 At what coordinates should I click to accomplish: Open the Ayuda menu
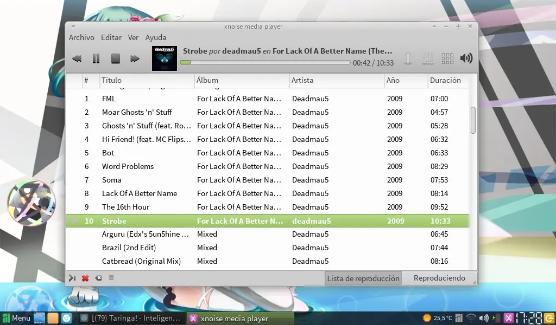pos(156,37)
